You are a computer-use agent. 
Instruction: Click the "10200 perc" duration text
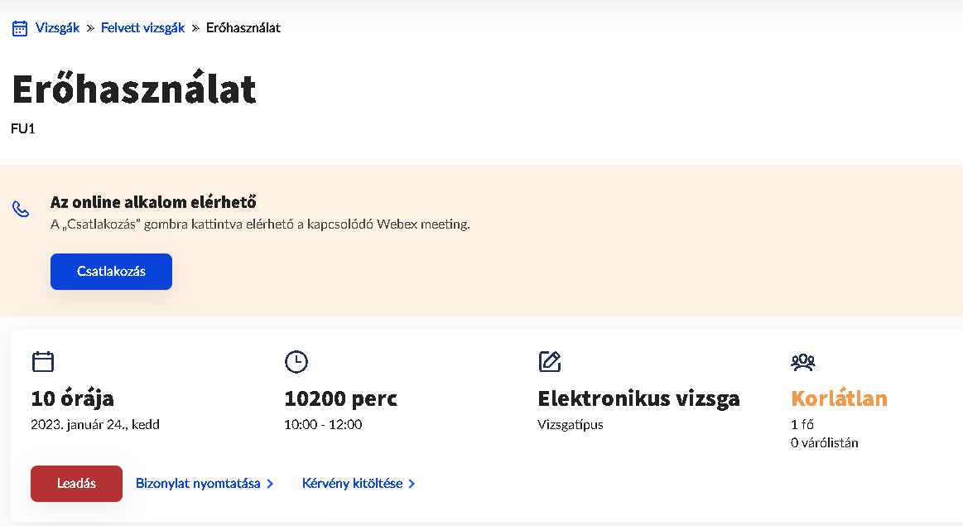[x=340, y=398]
